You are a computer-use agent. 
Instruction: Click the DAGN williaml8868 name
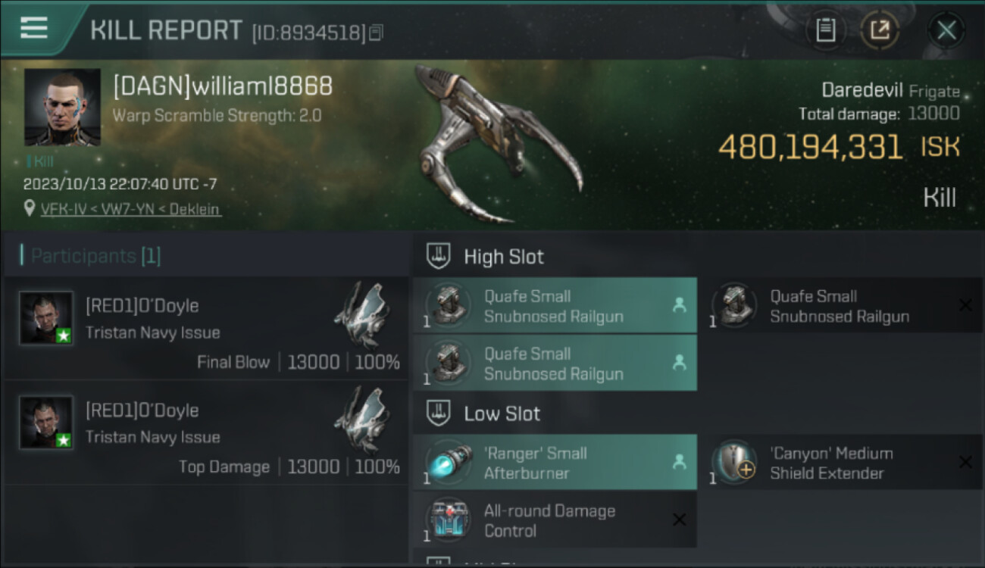223,86
